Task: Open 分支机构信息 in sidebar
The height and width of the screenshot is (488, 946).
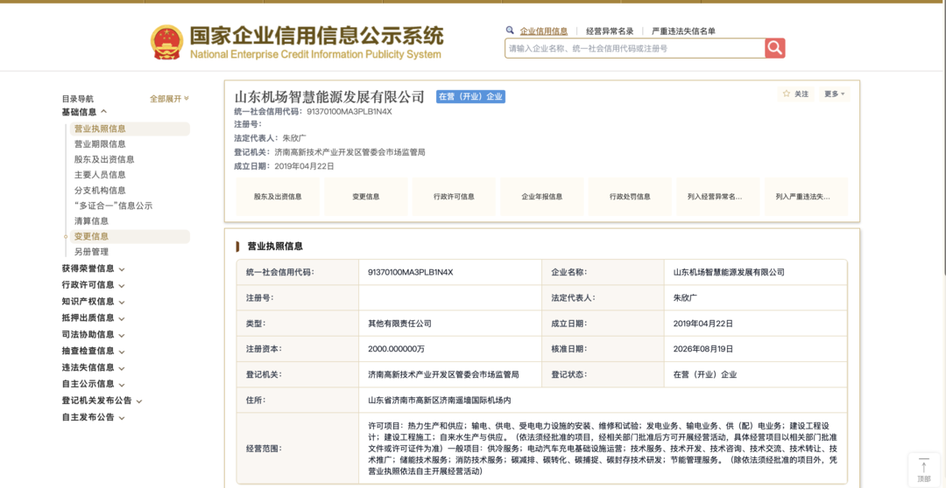Action: (x=100, y=191)
